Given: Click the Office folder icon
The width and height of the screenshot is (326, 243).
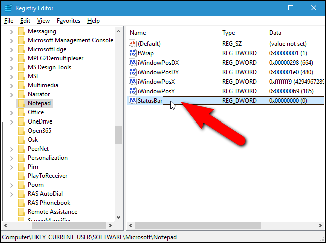Looking at the screenshot, I should [x=21, y=112].
